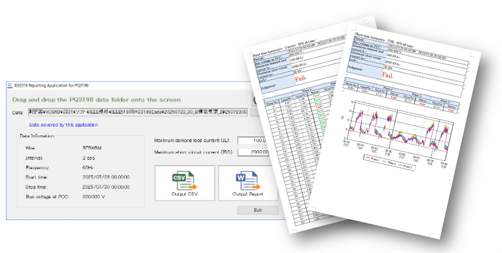Click the app icon in the title bar
This screenshot has width=502, height=253.
(10, 84)
